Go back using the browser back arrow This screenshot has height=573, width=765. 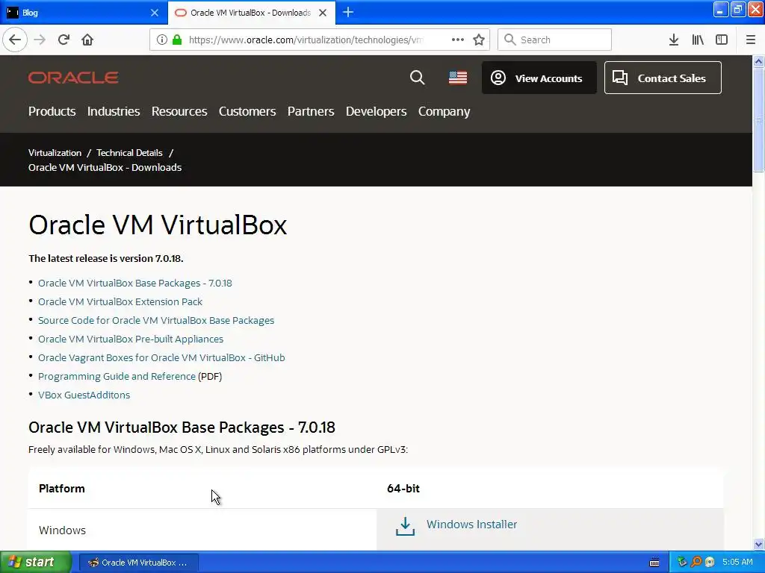click(x=15, y=40)
